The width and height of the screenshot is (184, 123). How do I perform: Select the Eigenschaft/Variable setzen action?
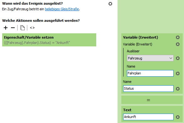(x=49, y=40)
